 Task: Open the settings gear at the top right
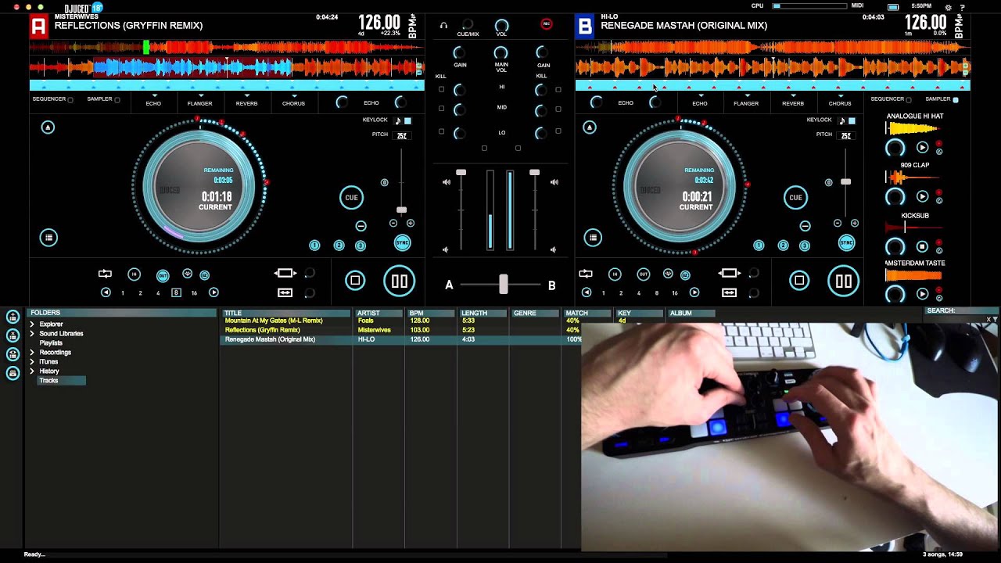[x=947, y=6]
